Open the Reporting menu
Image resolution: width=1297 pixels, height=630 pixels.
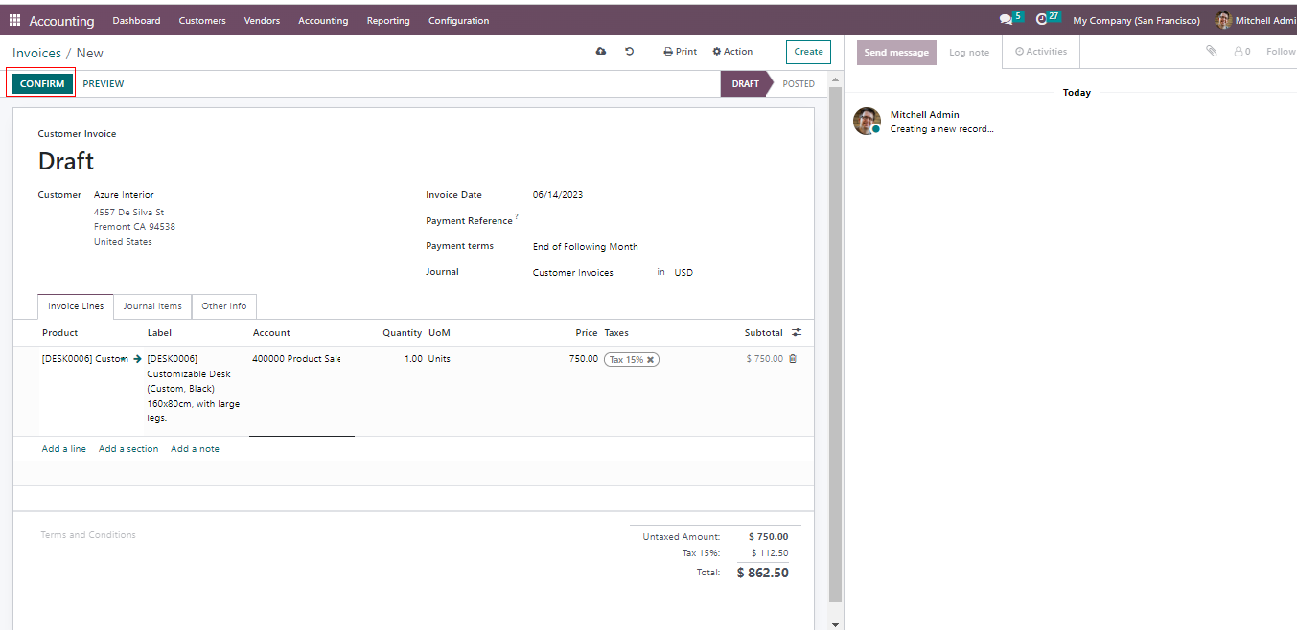pyautogui.click(x=388, y=21)
